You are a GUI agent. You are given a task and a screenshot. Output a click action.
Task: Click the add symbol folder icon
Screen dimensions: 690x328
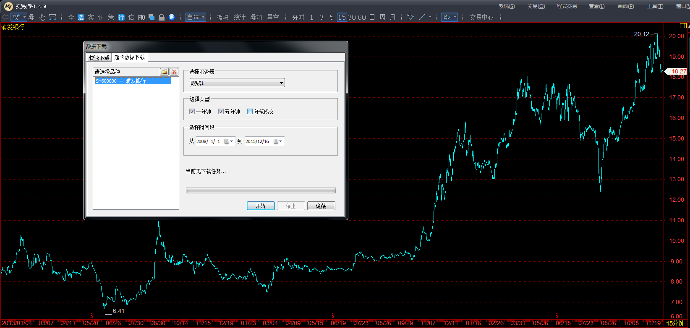(x=164, y=72)
